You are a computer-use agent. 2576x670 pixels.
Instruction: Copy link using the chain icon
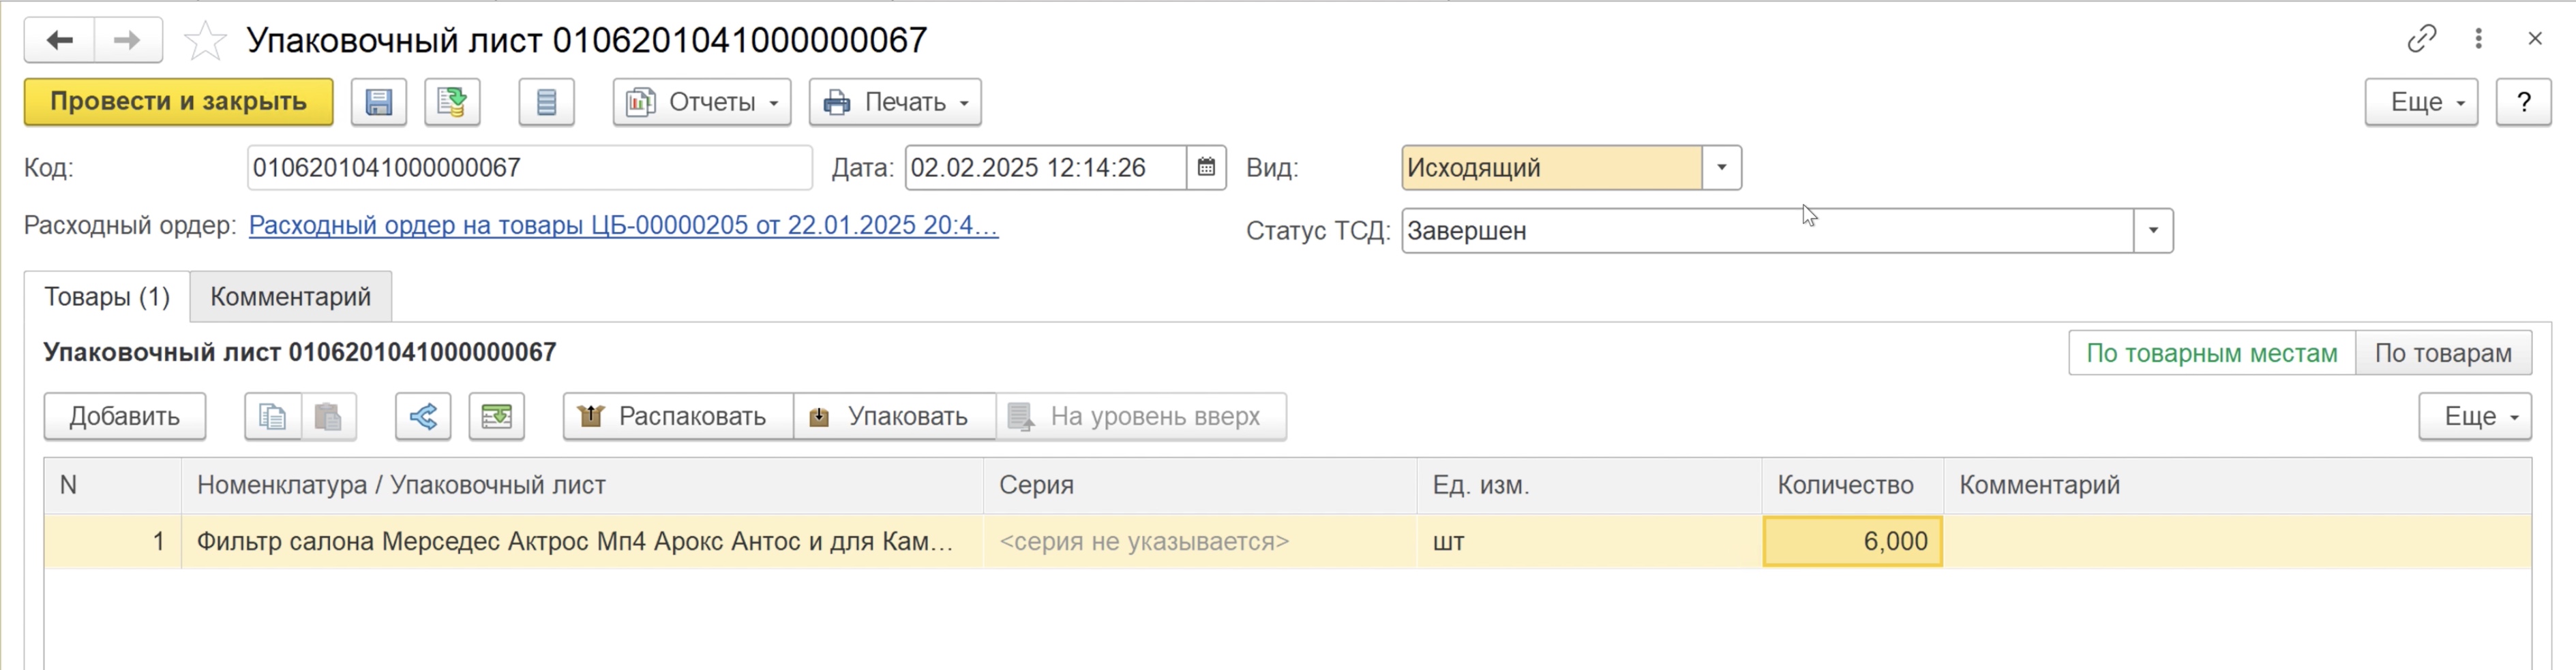[x=2421, y=39]
